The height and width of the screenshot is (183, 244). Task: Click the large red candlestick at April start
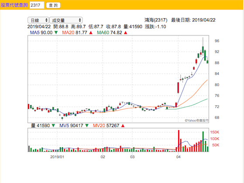click(x=178, y=88)
